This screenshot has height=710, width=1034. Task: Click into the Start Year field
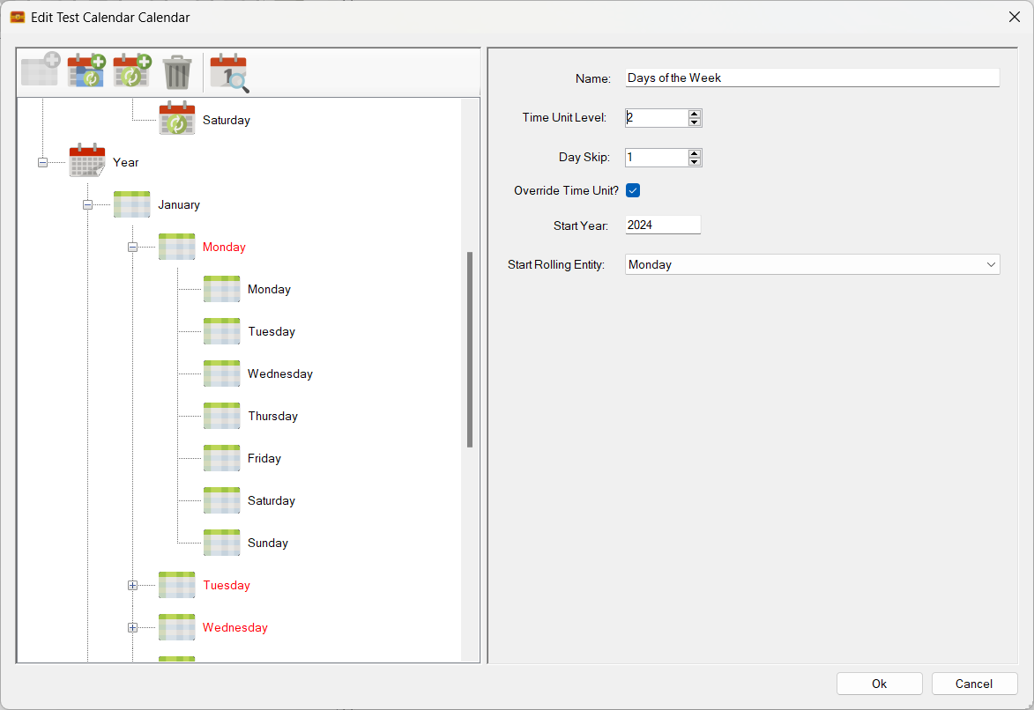tap(662, 226)
